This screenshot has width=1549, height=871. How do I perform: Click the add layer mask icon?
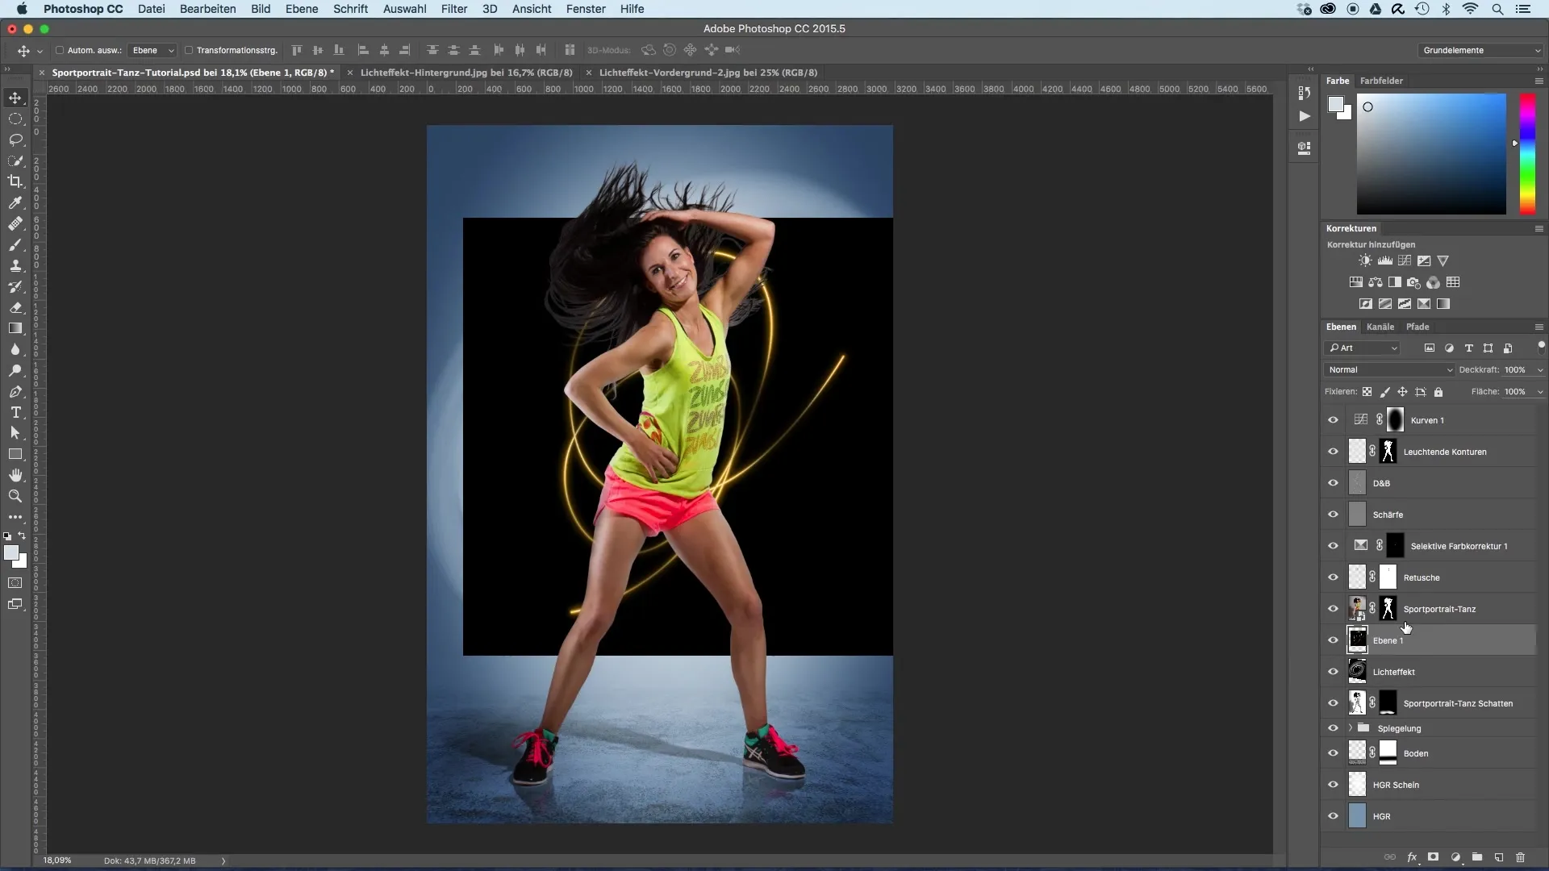coord(1434,857)
